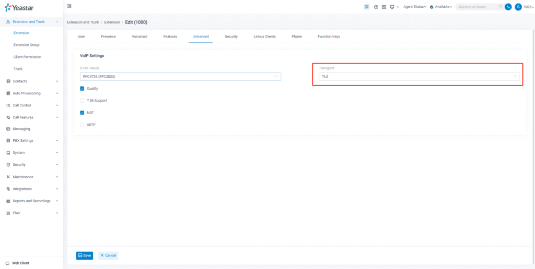Click the Cancel button
This screenshot has width=535, height=269.
pyautogui.click(x=108, y=255)
